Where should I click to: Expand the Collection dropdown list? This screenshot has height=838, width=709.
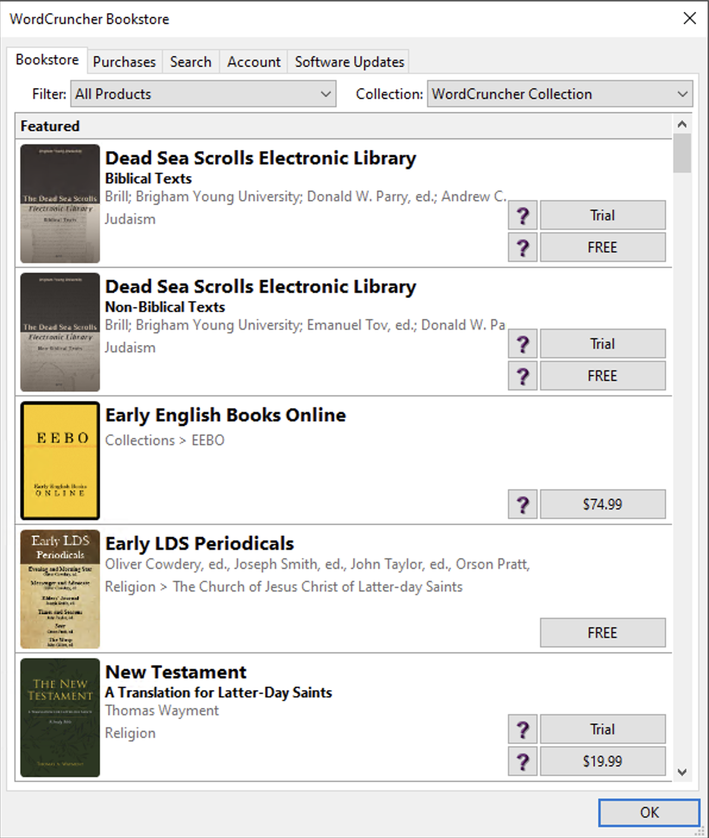(559, 94)
